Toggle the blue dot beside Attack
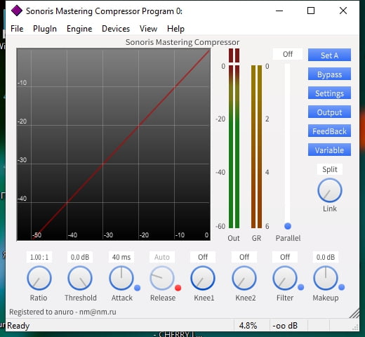 tap(138, 288)
